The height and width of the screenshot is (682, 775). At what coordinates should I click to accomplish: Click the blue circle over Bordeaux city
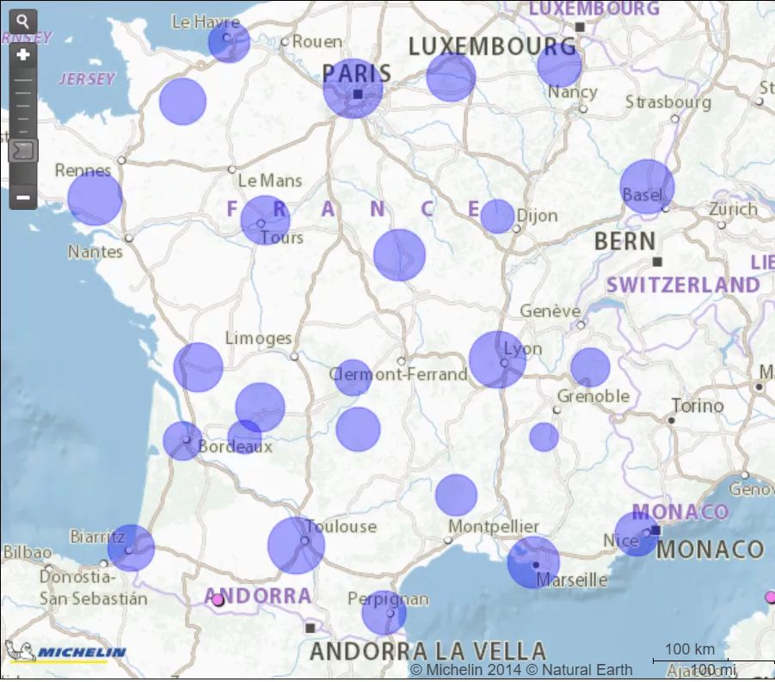click(182, 441)
